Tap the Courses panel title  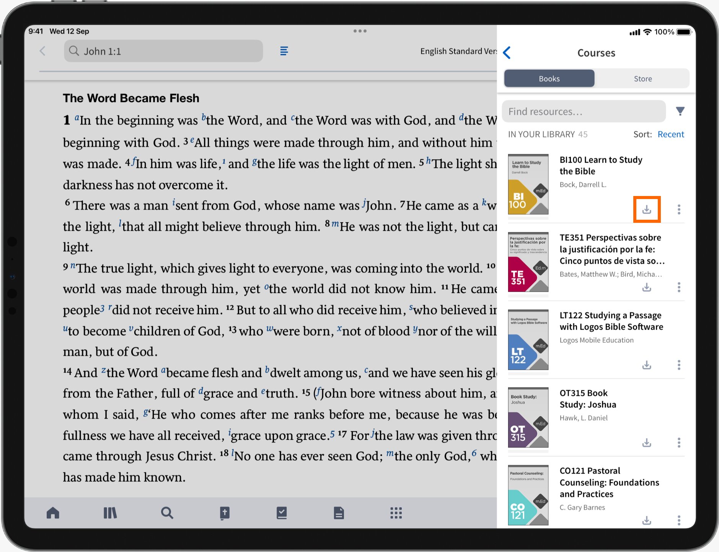596,53
